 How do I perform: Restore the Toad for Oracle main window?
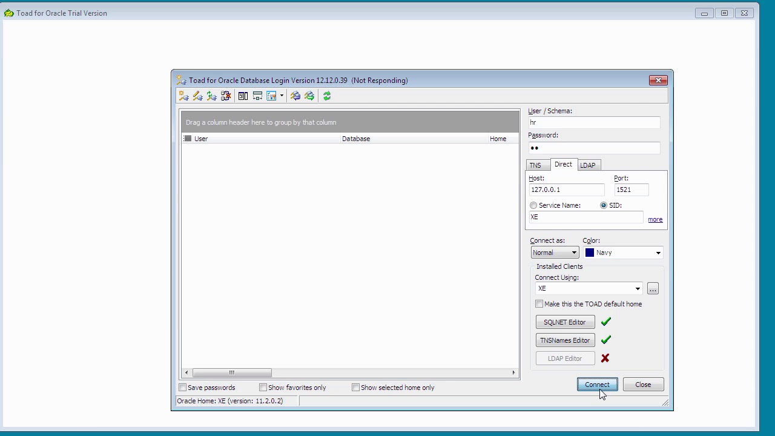(x=724, y=13)
